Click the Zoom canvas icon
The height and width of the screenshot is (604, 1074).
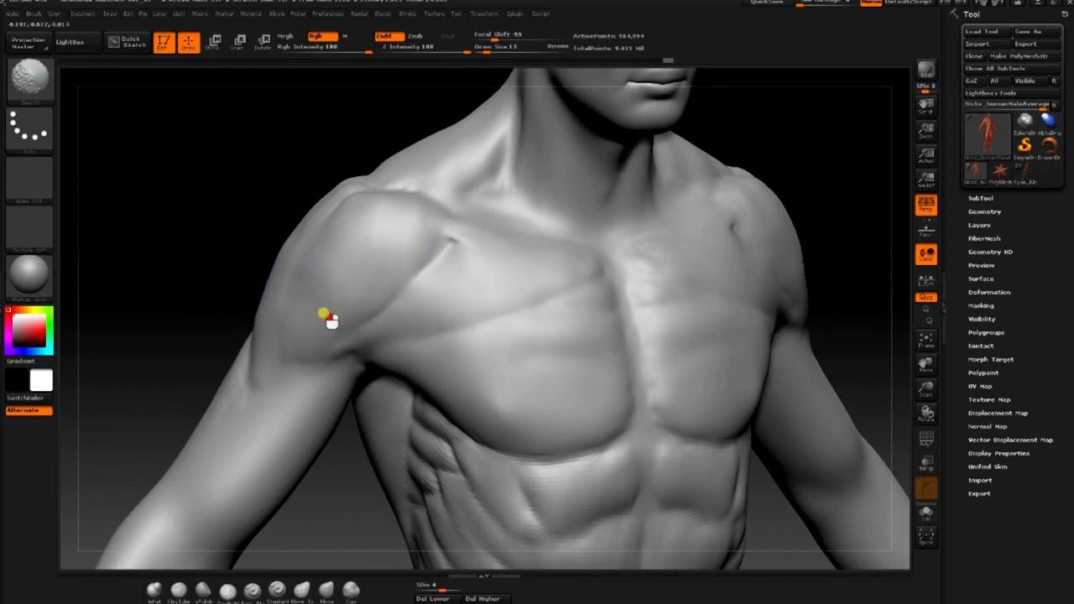point(925,131)
